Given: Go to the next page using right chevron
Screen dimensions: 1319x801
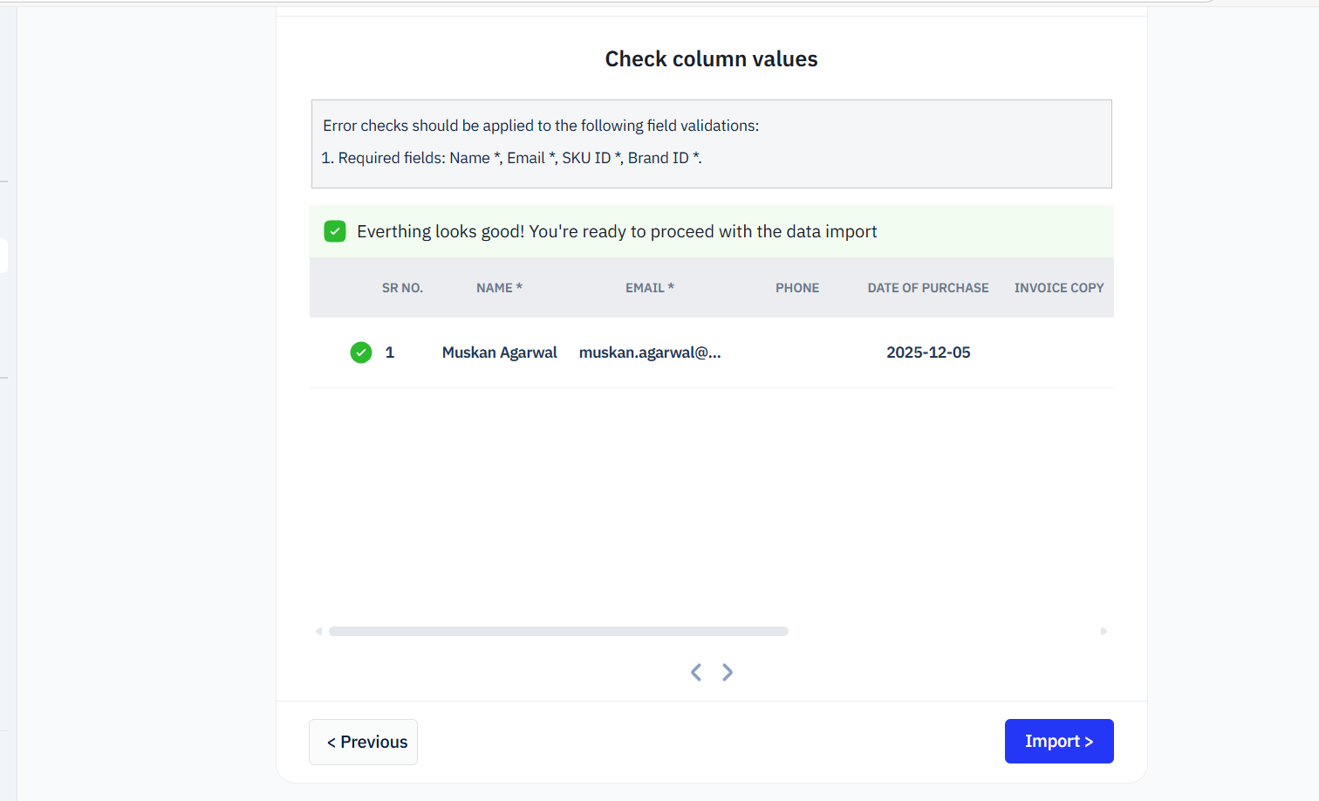Looking at the screenshot, I should [x=728, y=672].
